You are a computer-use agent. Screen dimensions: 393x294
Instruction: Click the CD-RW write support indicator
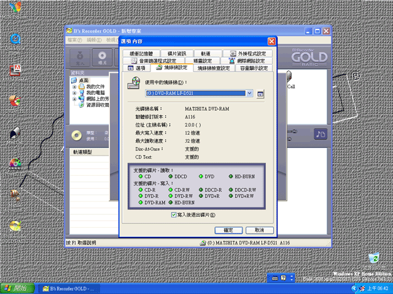(x=171, y=190)
